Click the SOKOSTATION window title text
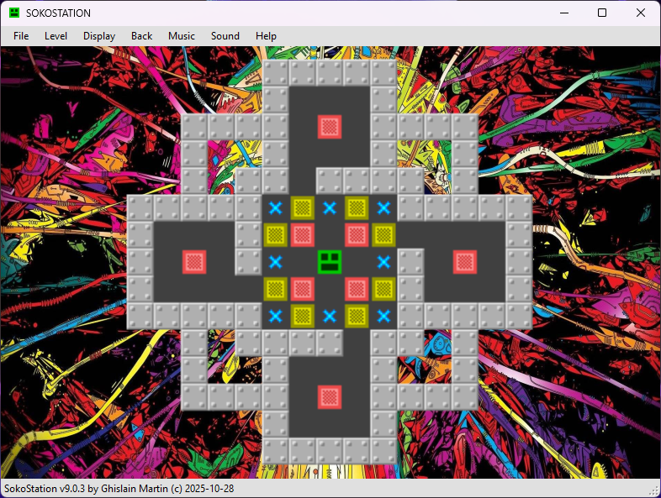 point(58,13)
